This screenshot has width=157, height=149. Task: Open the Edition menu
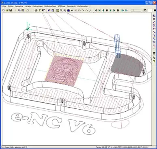[11, 6]
